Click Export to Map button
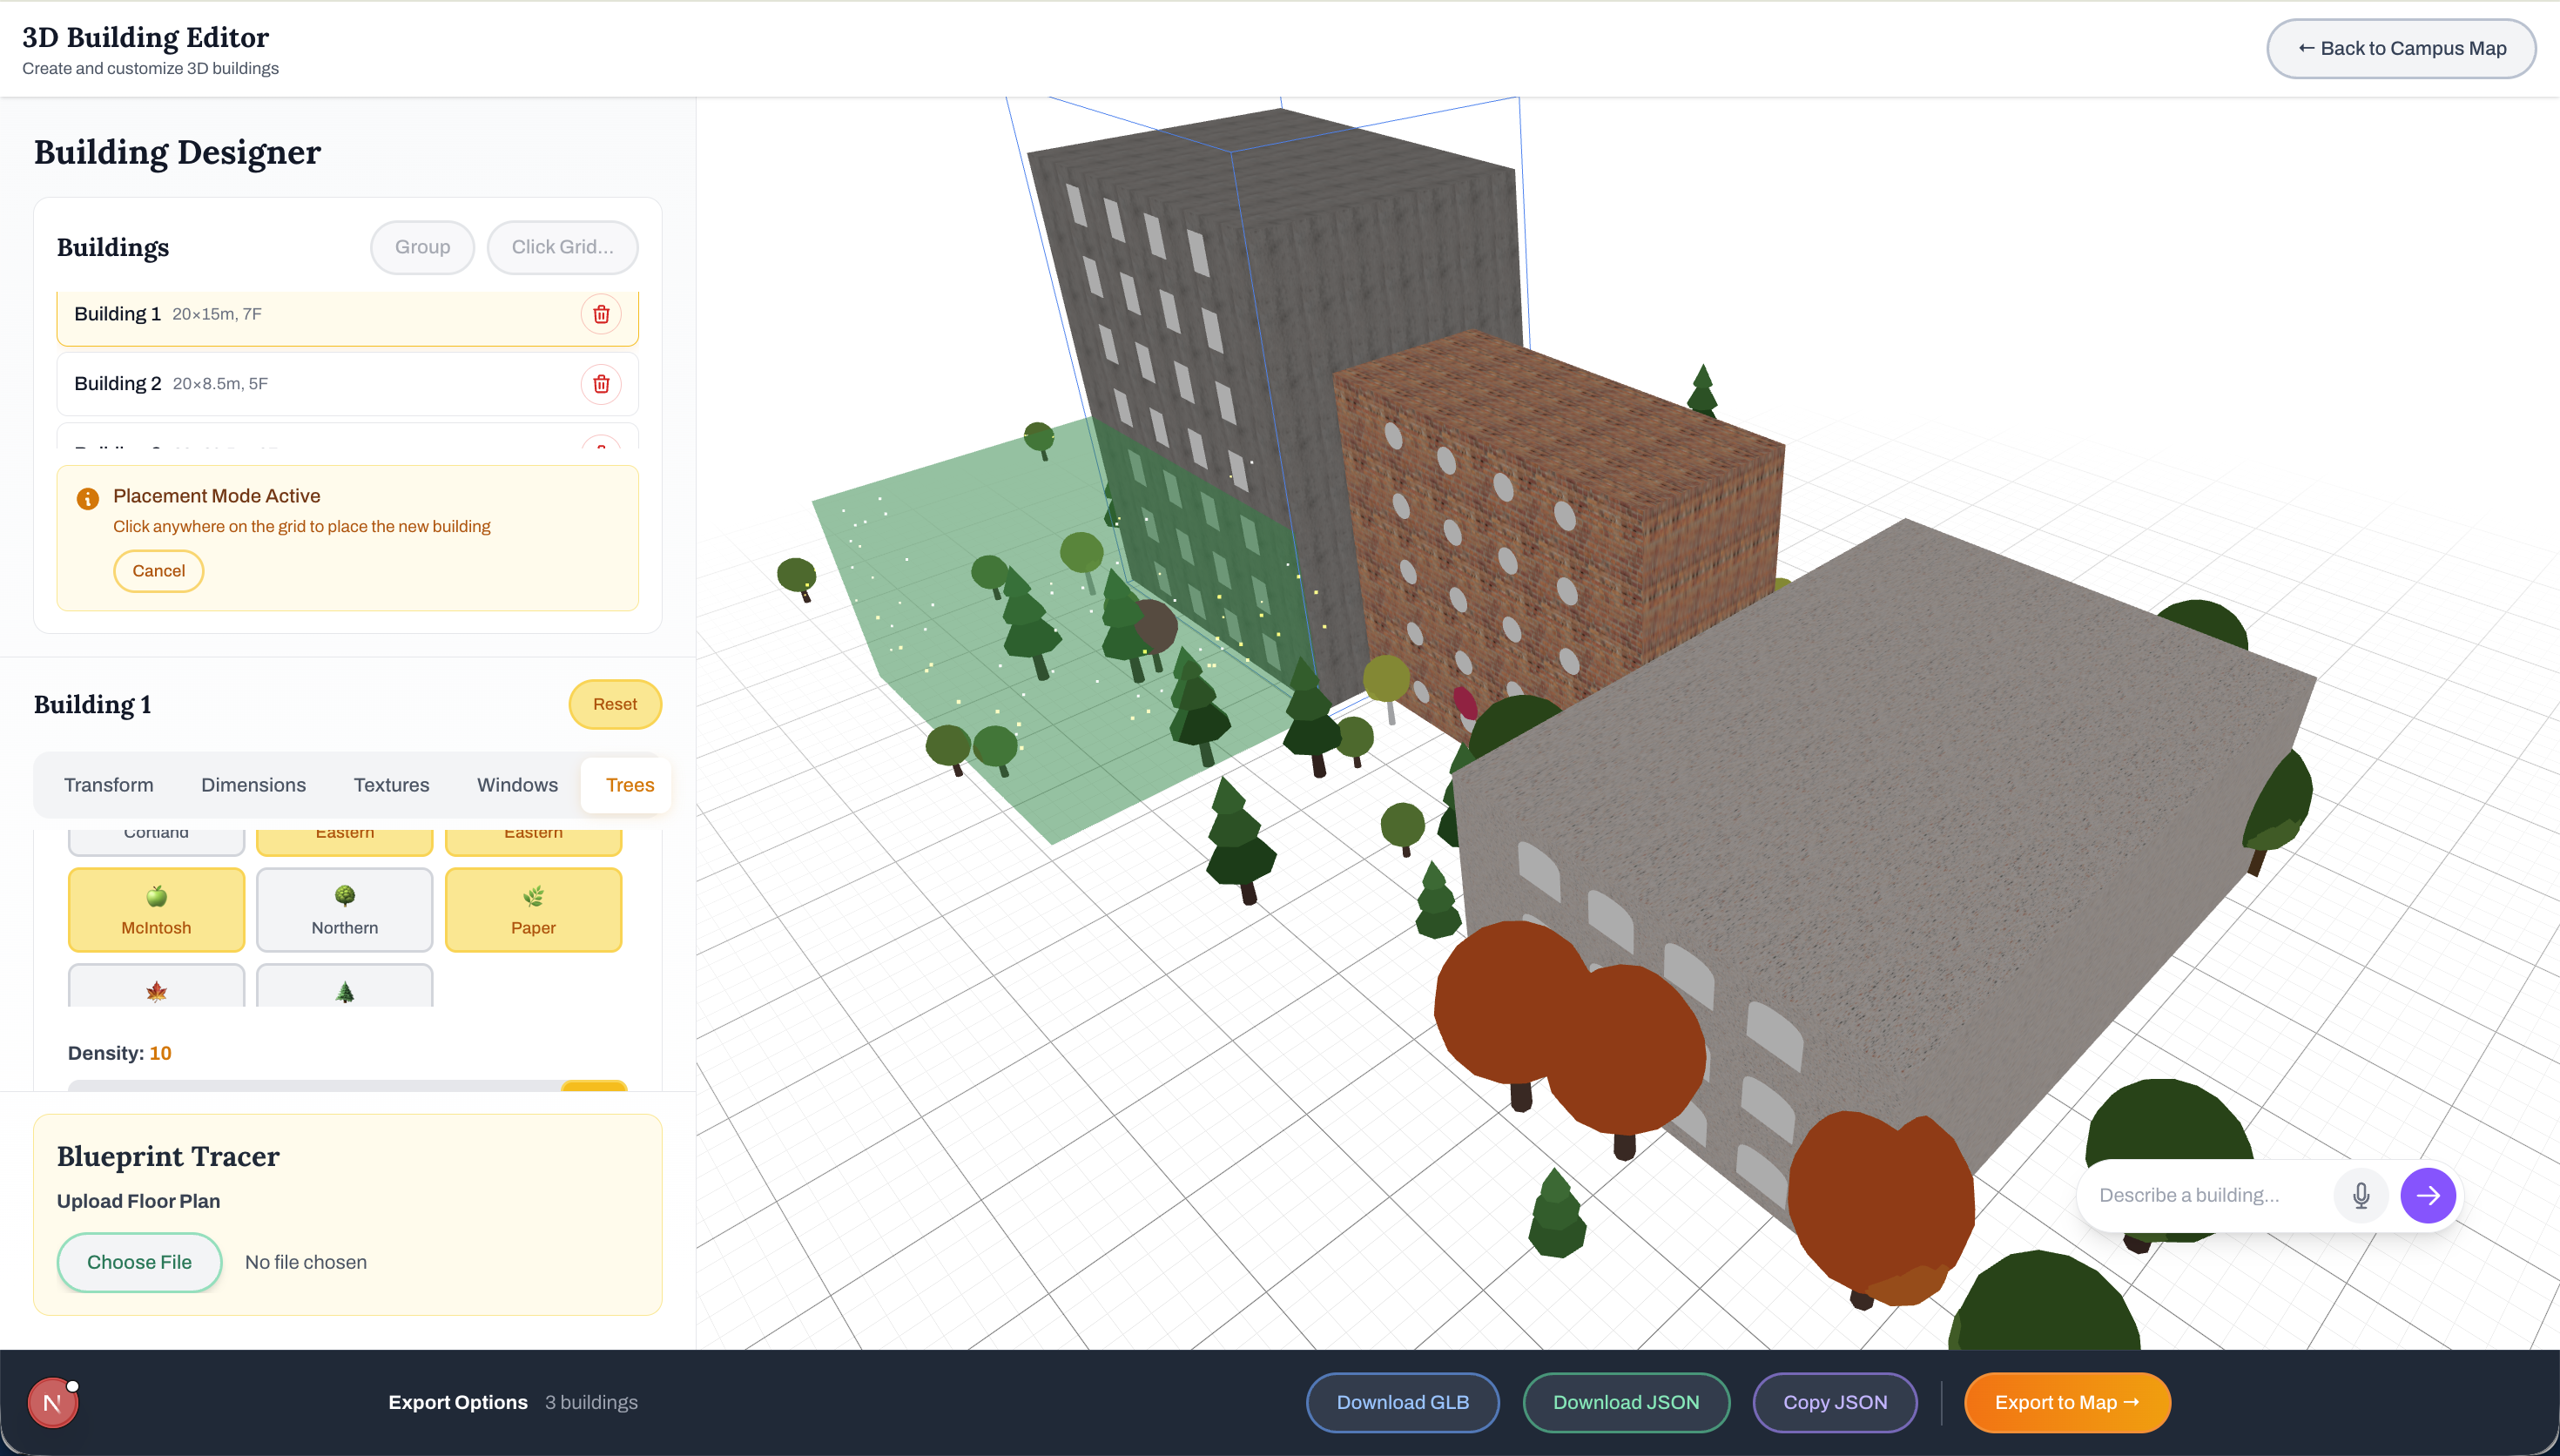 2066,1402
